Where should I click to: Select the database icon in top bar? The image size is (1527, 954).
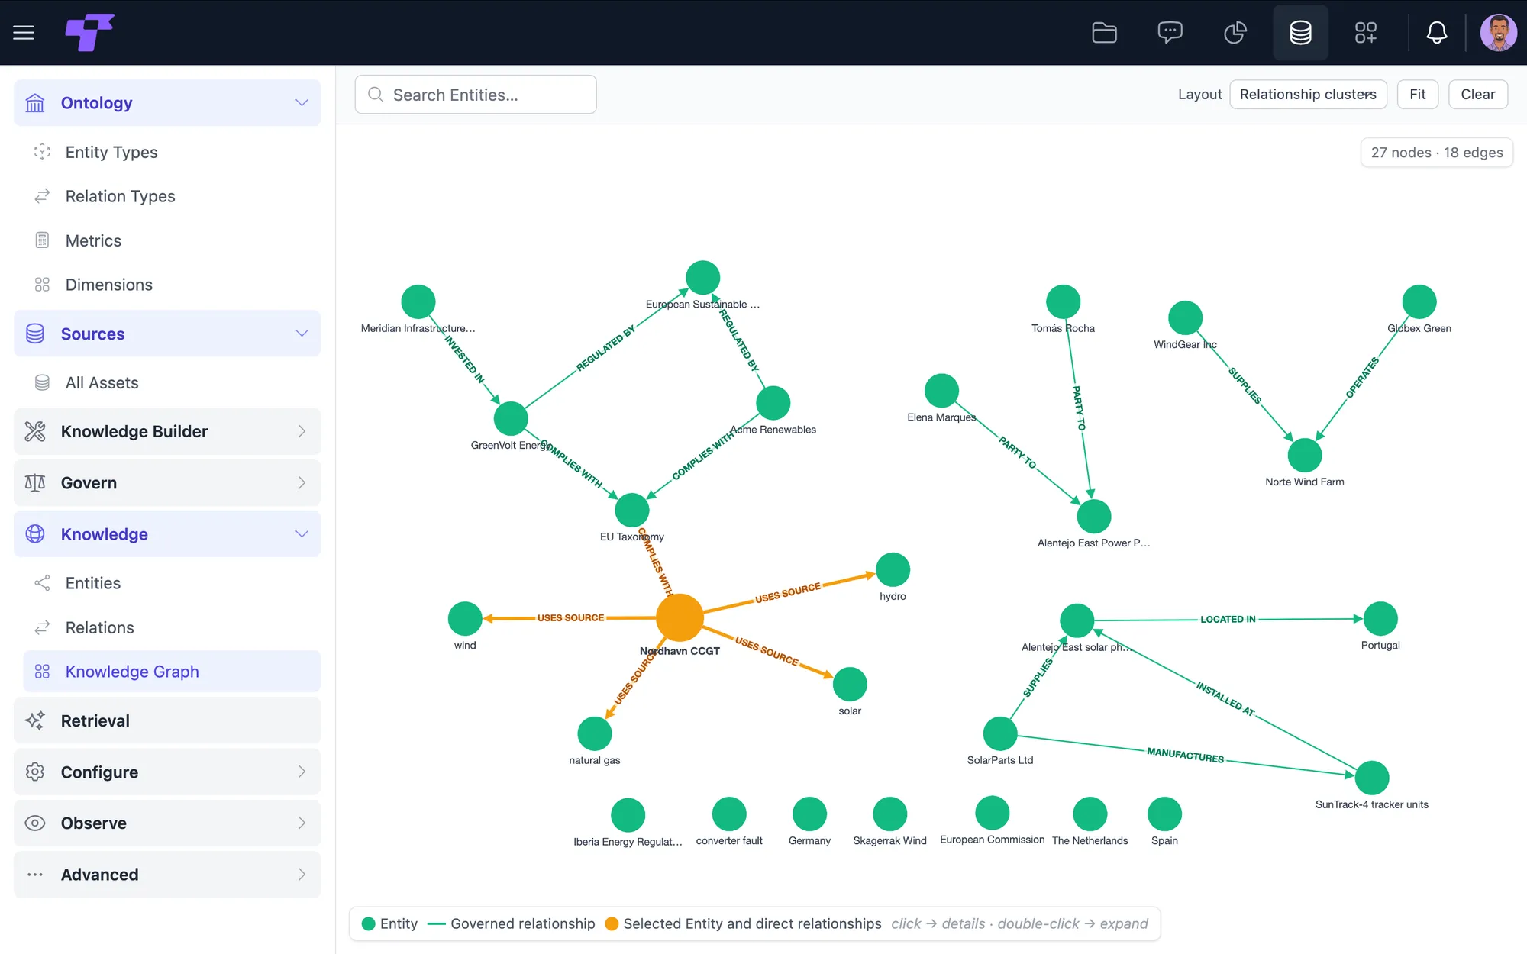pos(1300,33)
